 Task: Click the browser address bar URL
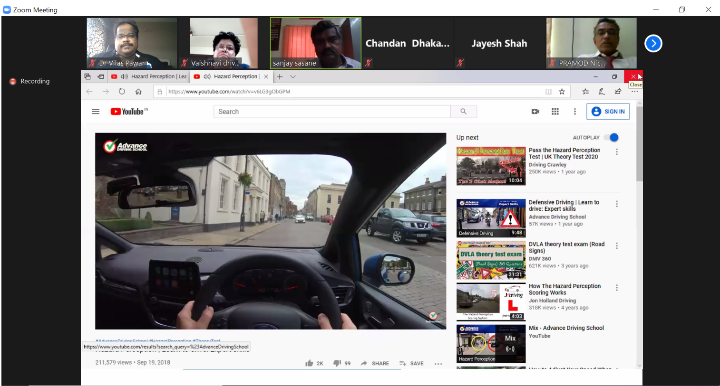pos(229,92)
